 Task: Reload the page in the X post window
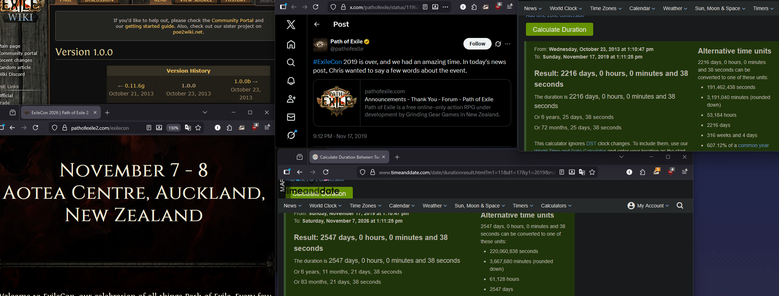point(316,7)
